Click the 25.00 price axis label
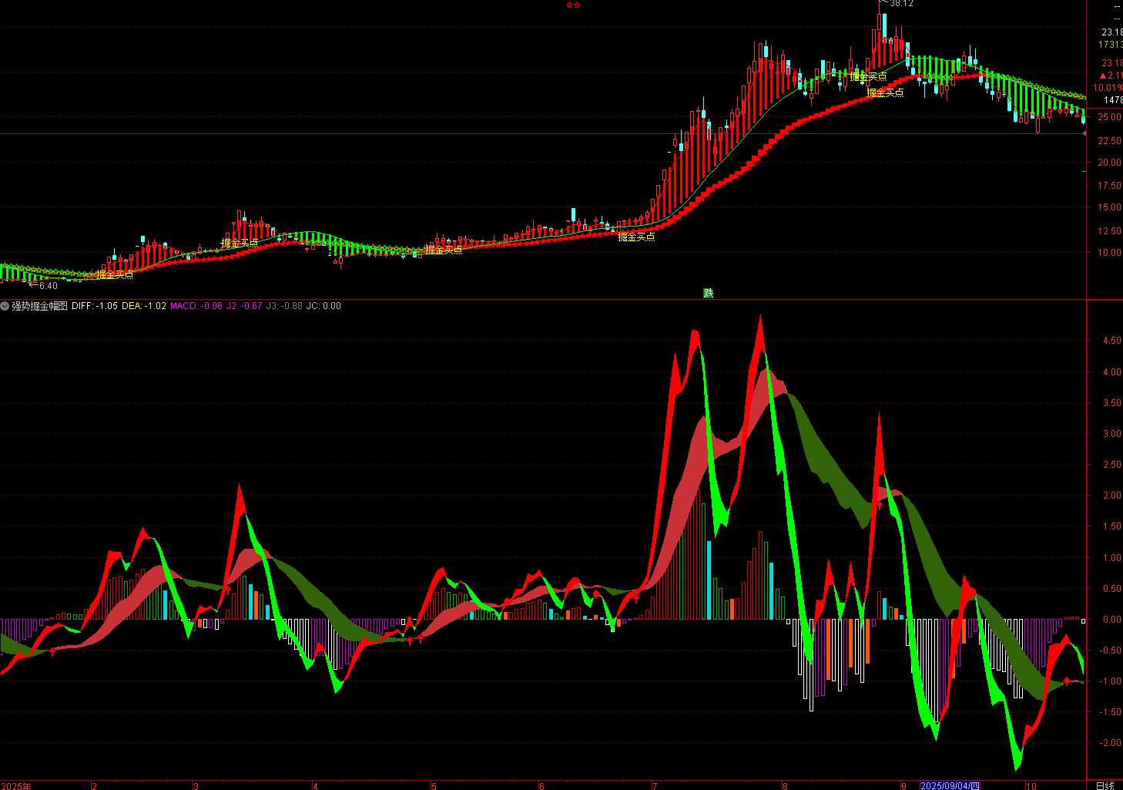The image size is (1123, 790). (1110, 117)
